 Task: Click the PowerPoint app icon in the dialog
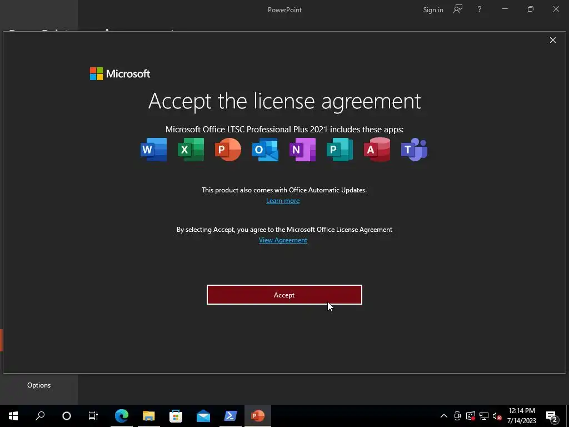[228, 149]
